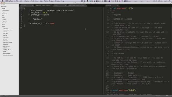Open the Edit menu

tap(21, 1)
